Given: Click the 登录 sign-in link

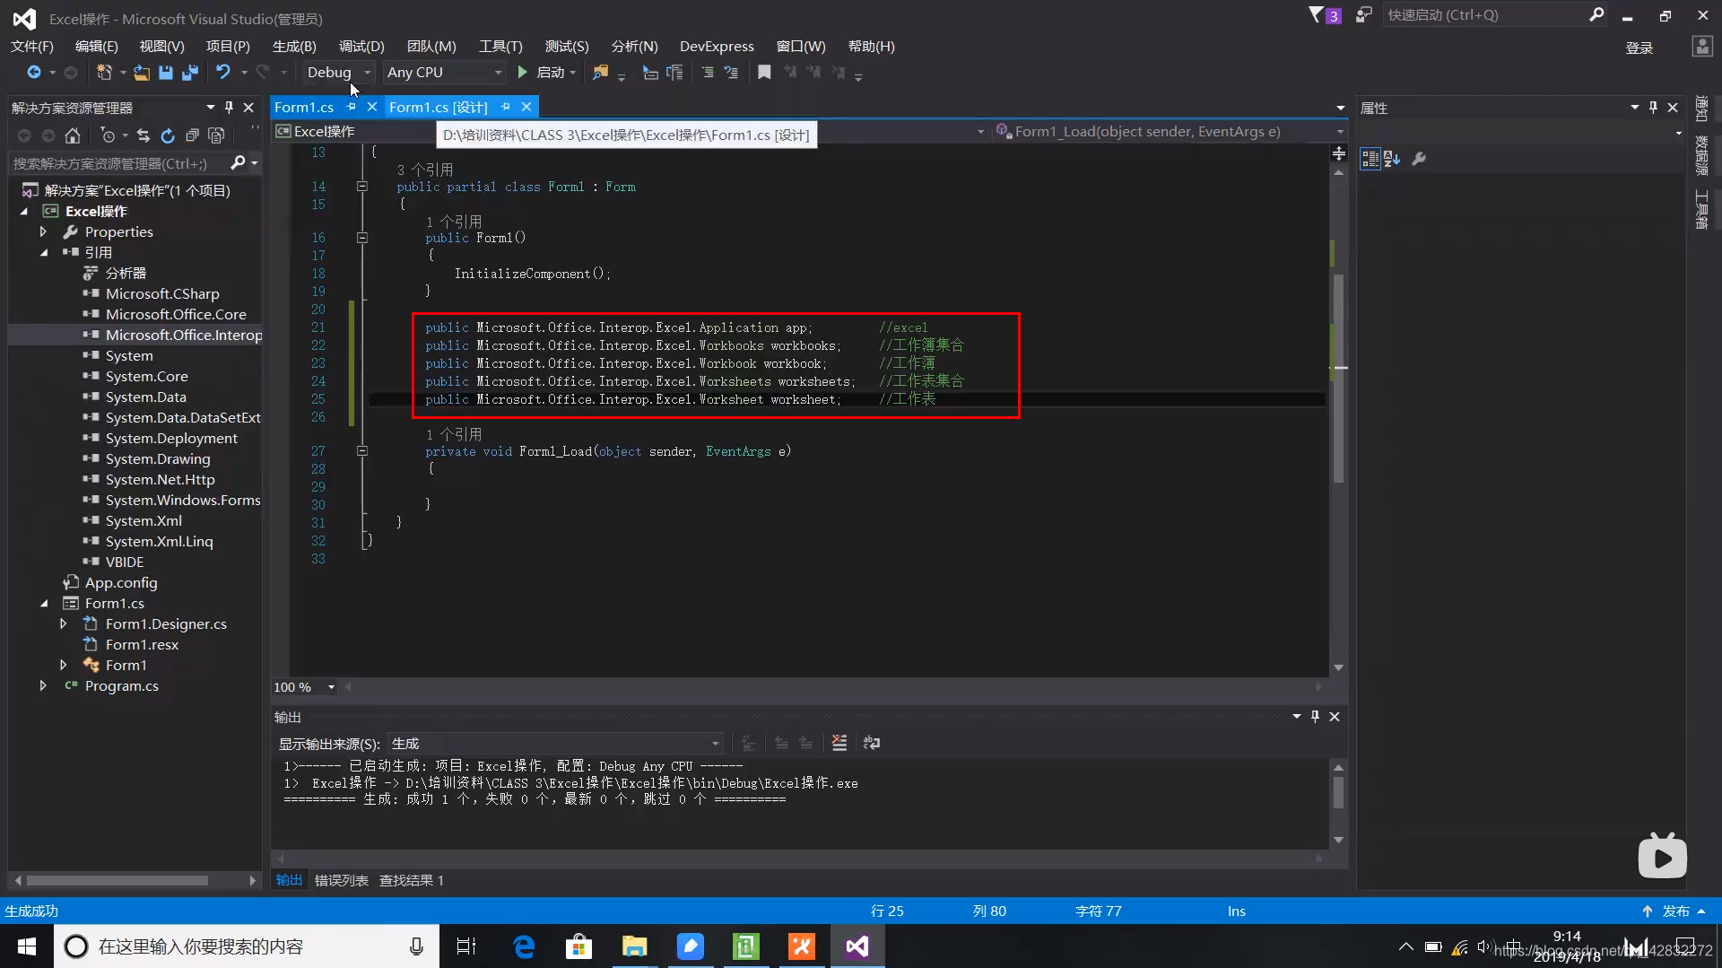Looking at the screenshot, I should pos(1639,48).
